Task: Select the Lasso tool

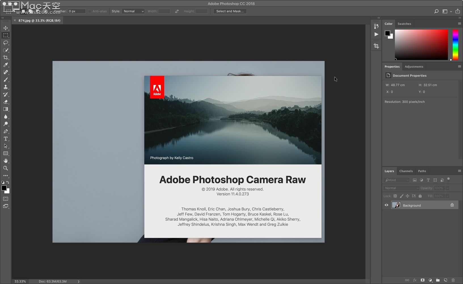Action: point(6,43)
